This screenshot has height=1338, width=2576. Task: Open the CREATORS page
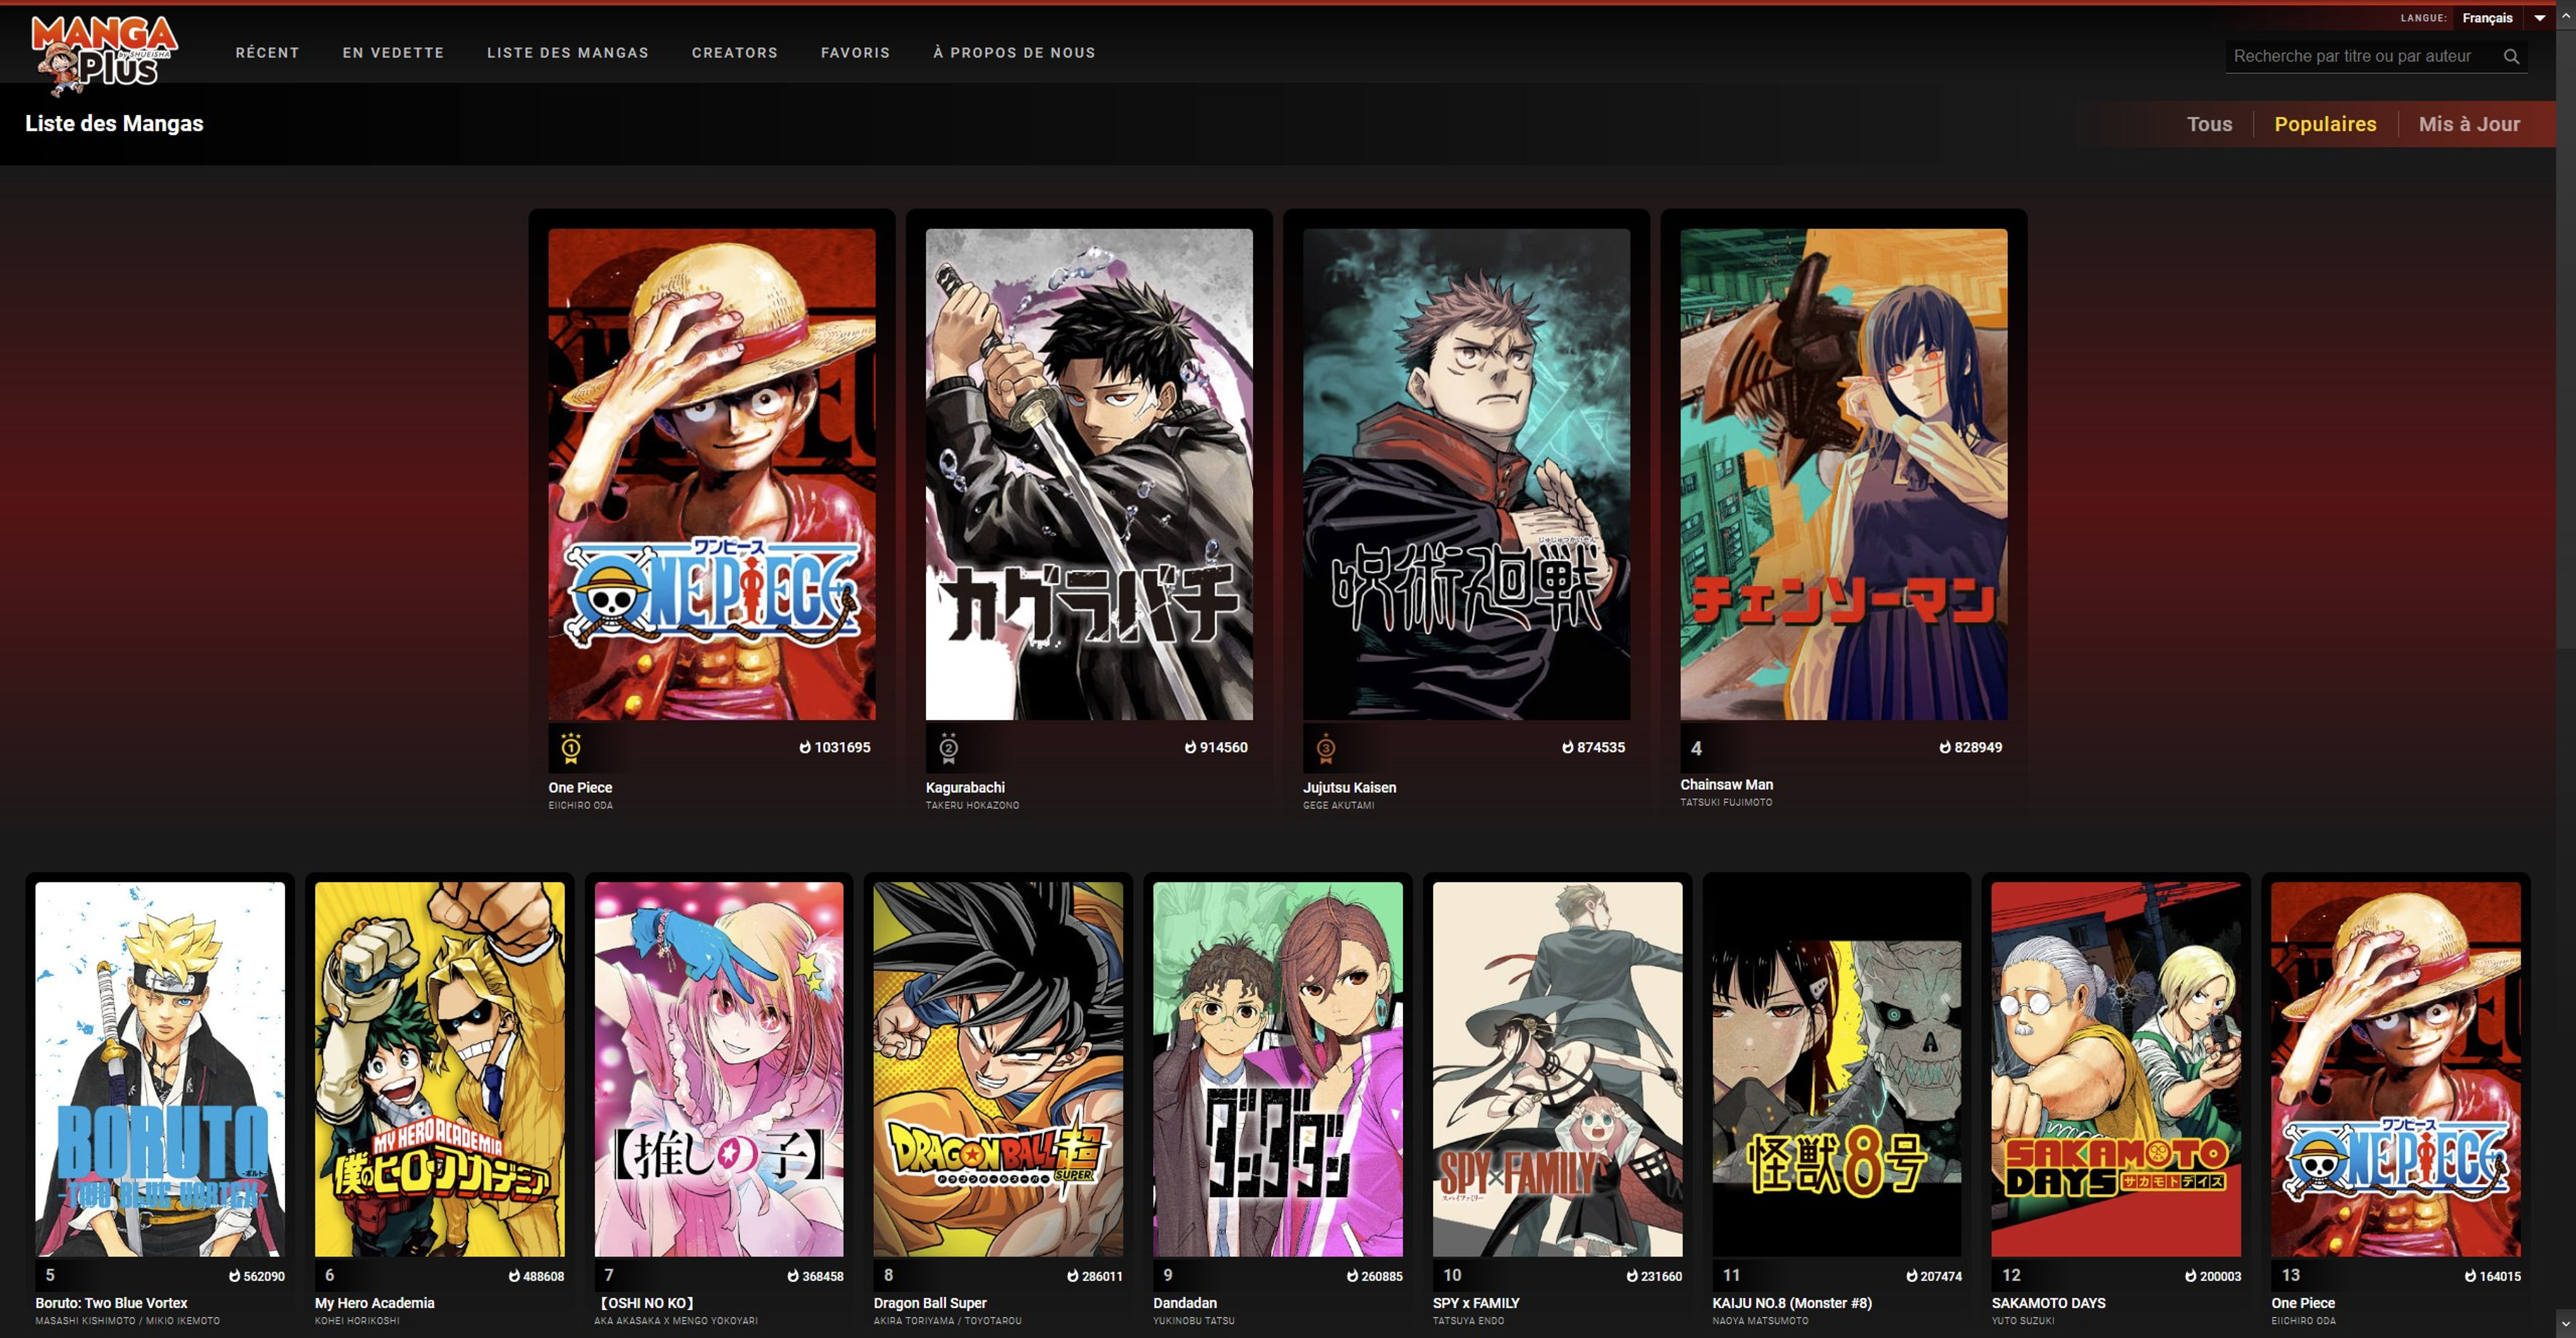(x=735, y=53)
